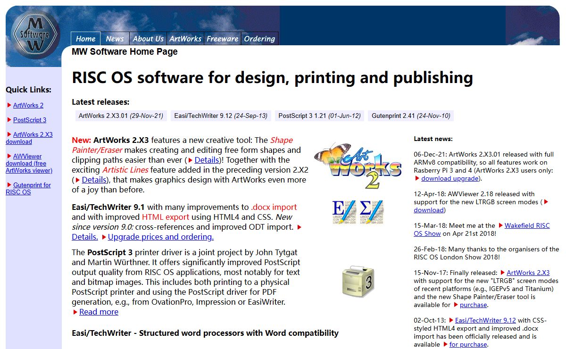566x349 pixels.
Task: Select Easi/TechWriter 9.12 release badge
Action: click(x=221, y=116)
